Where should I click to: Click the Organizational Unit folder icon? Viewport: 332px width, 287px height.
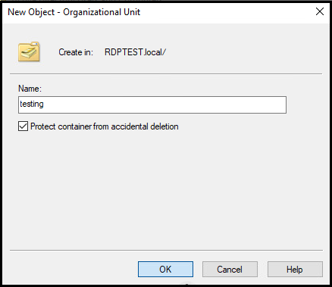29,51
